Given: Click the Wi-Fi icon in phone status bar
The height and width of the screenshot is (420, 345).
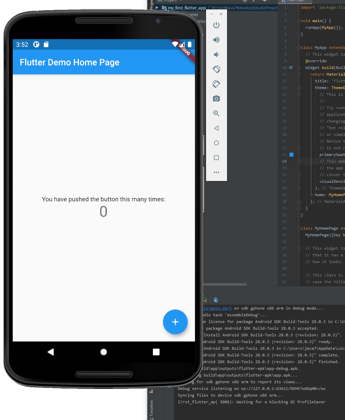Looking at the screenshot, I should tap(175, 44).
